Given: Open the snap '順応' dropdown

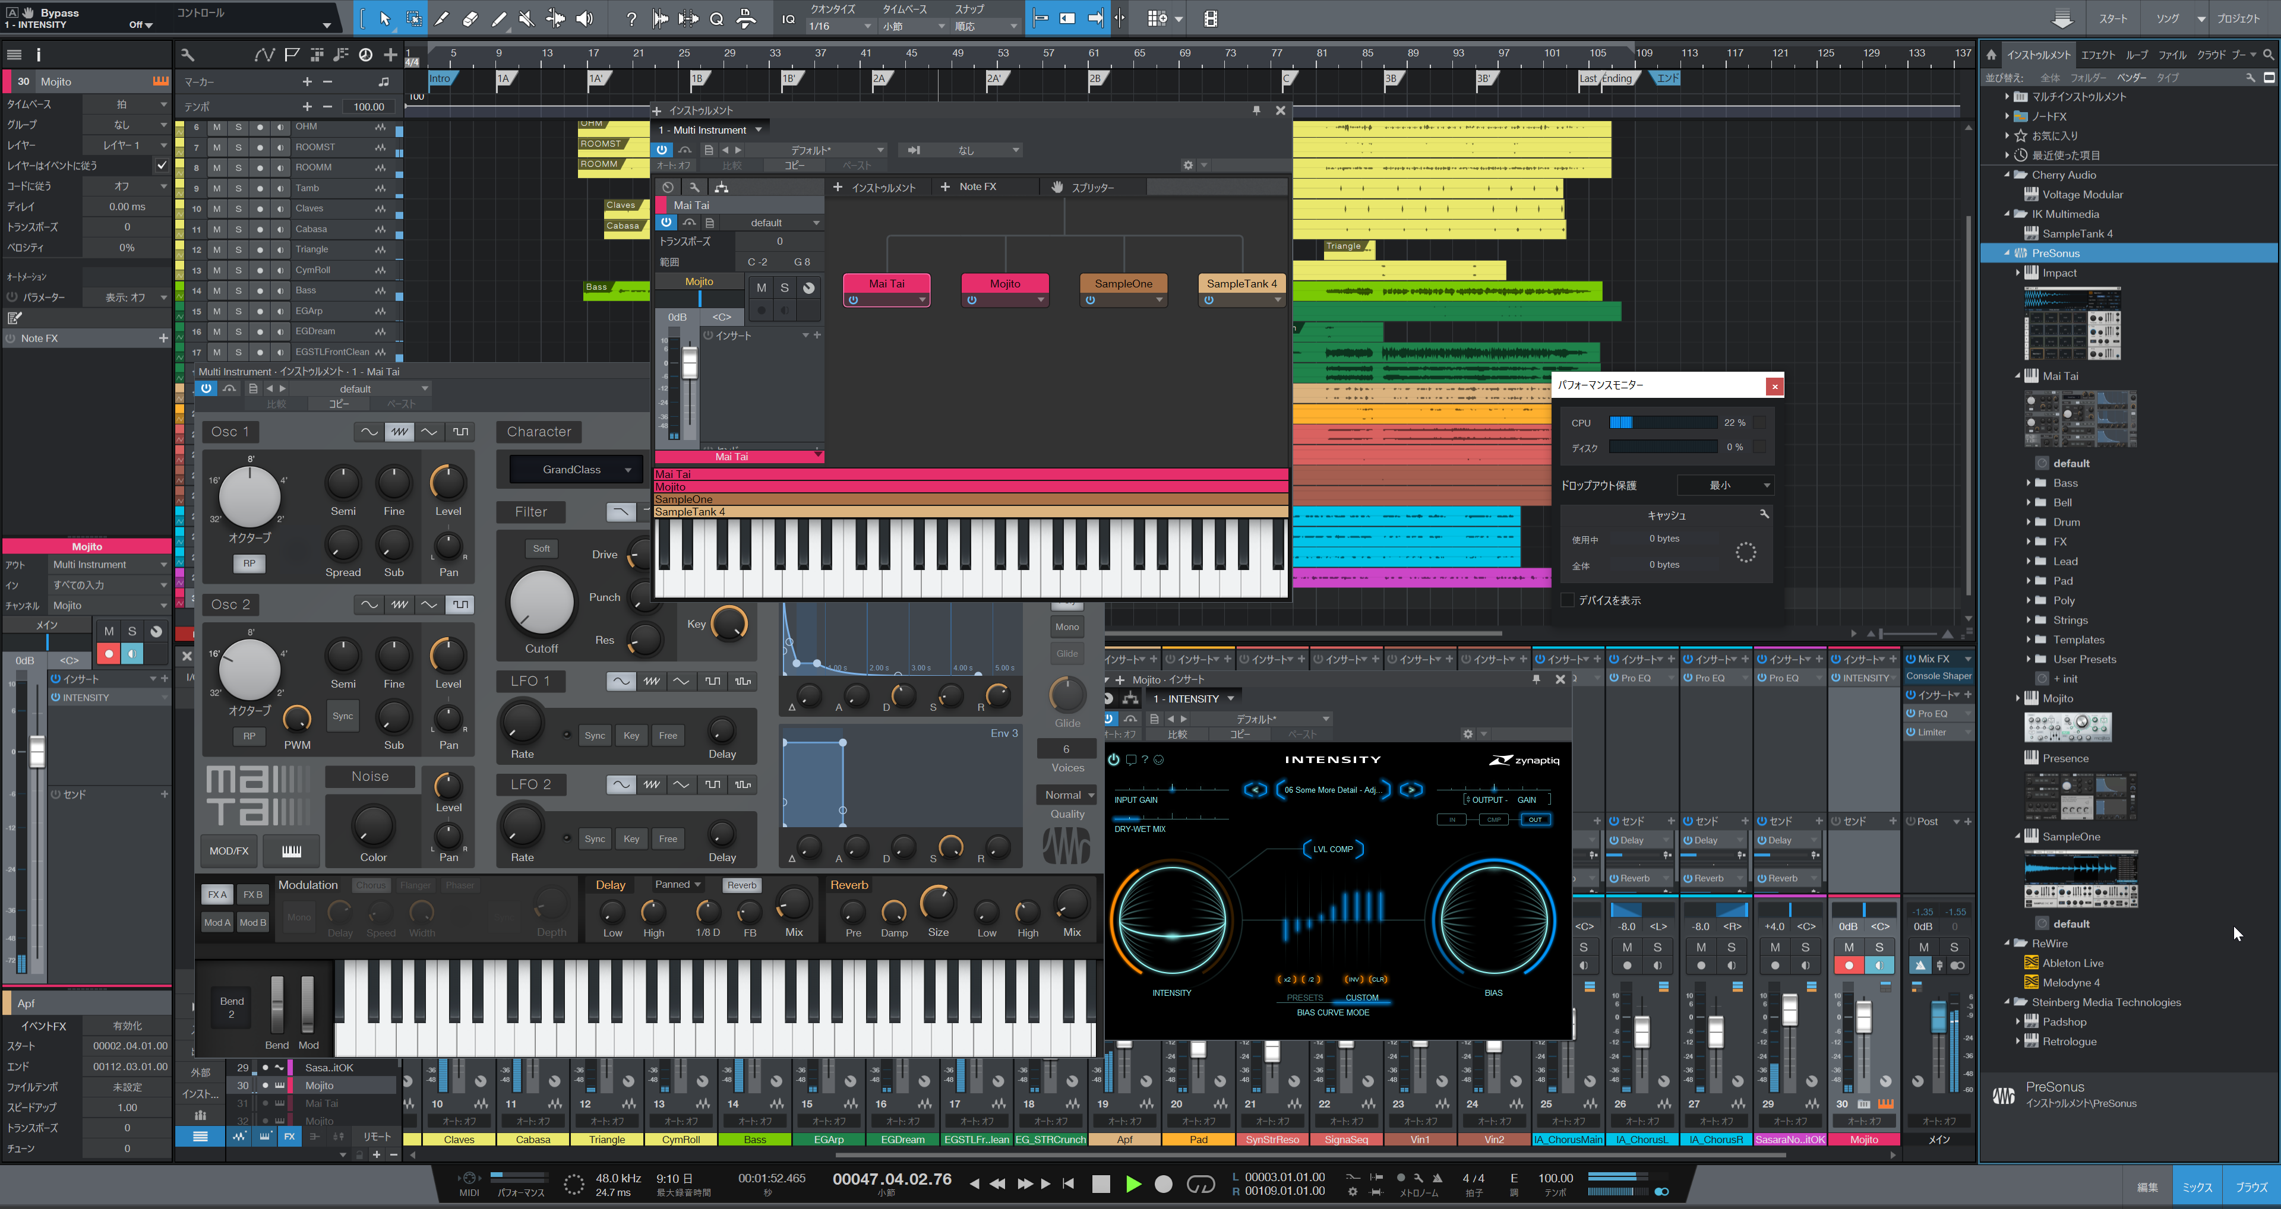Looking at the screenshot, I should (x=985, y=27).
